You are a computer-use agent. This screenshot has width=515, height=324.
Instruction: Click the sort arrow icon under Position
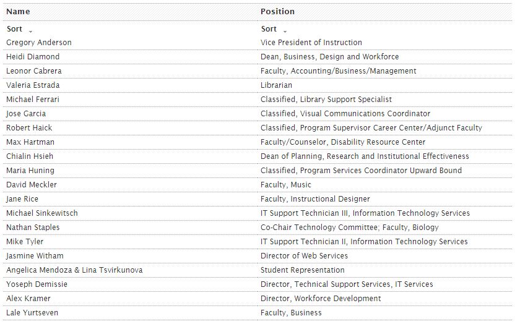[x=285, y=31]
